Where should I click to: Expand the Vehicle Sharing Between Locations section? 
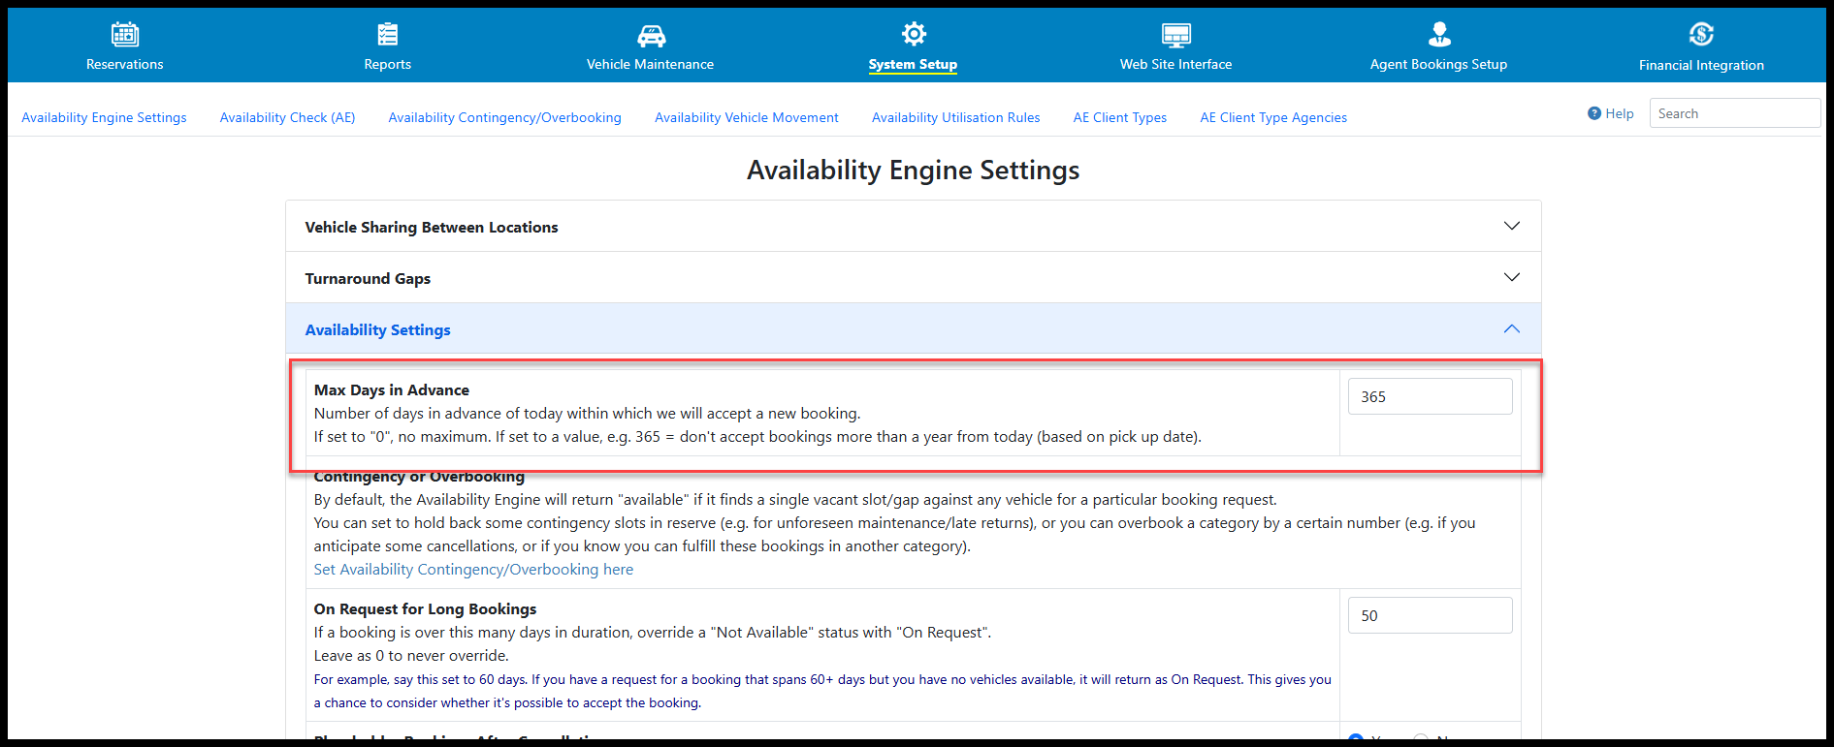pyautogui.click(x=1510, y=227)
